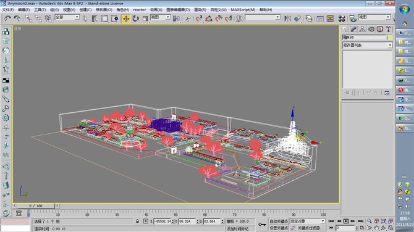This screenshot has height=232, width=414.
Task: Click the Use Pivot Point Center icon
Action: 176,19
